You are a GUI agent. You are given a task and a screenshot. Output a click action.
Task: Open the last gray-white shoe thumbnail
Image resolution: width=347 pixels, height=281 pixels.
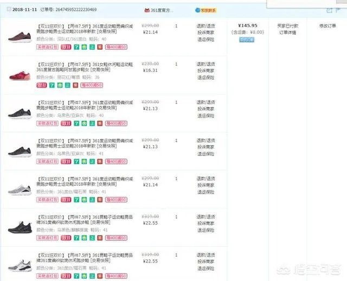(18, 265)
